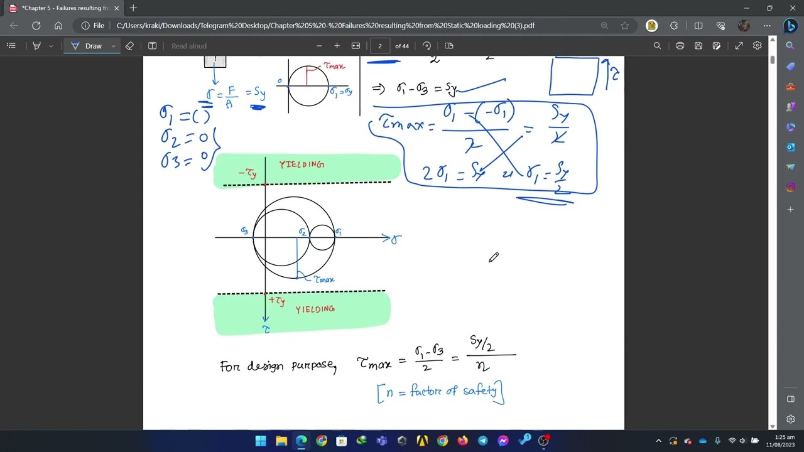Switch page view layout
The image size is (804, 452).
pyautogui.click(x=448, y=46)
